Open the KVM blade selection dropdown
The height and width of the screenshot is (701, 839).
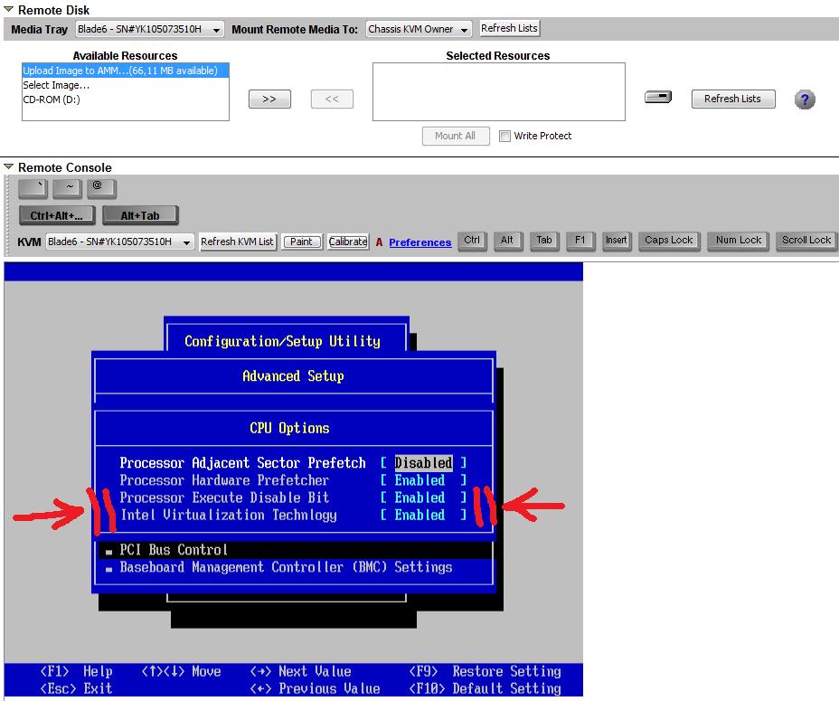[120, 242]
